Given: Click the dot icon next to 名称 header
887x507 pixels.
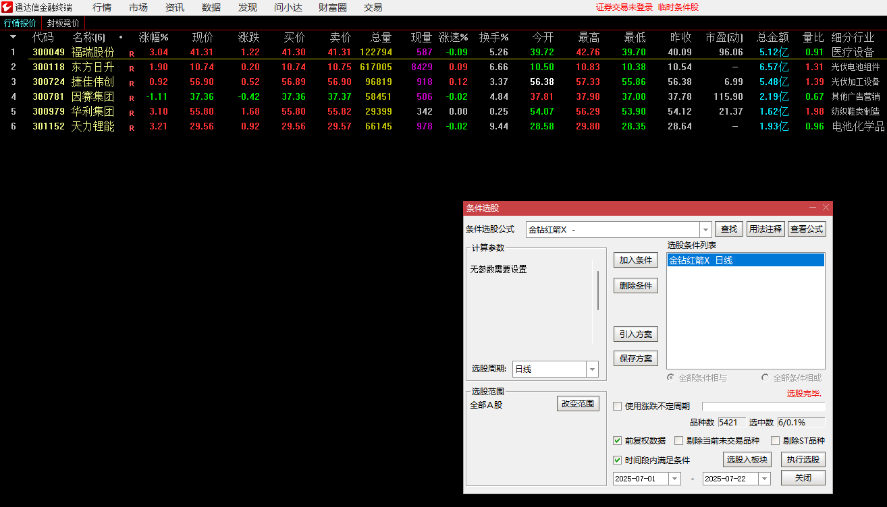Looking at the screenshot, I should coord(121,37).
